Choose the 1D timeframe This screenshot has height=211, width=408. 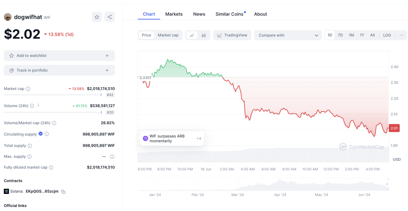coord(330,35)
